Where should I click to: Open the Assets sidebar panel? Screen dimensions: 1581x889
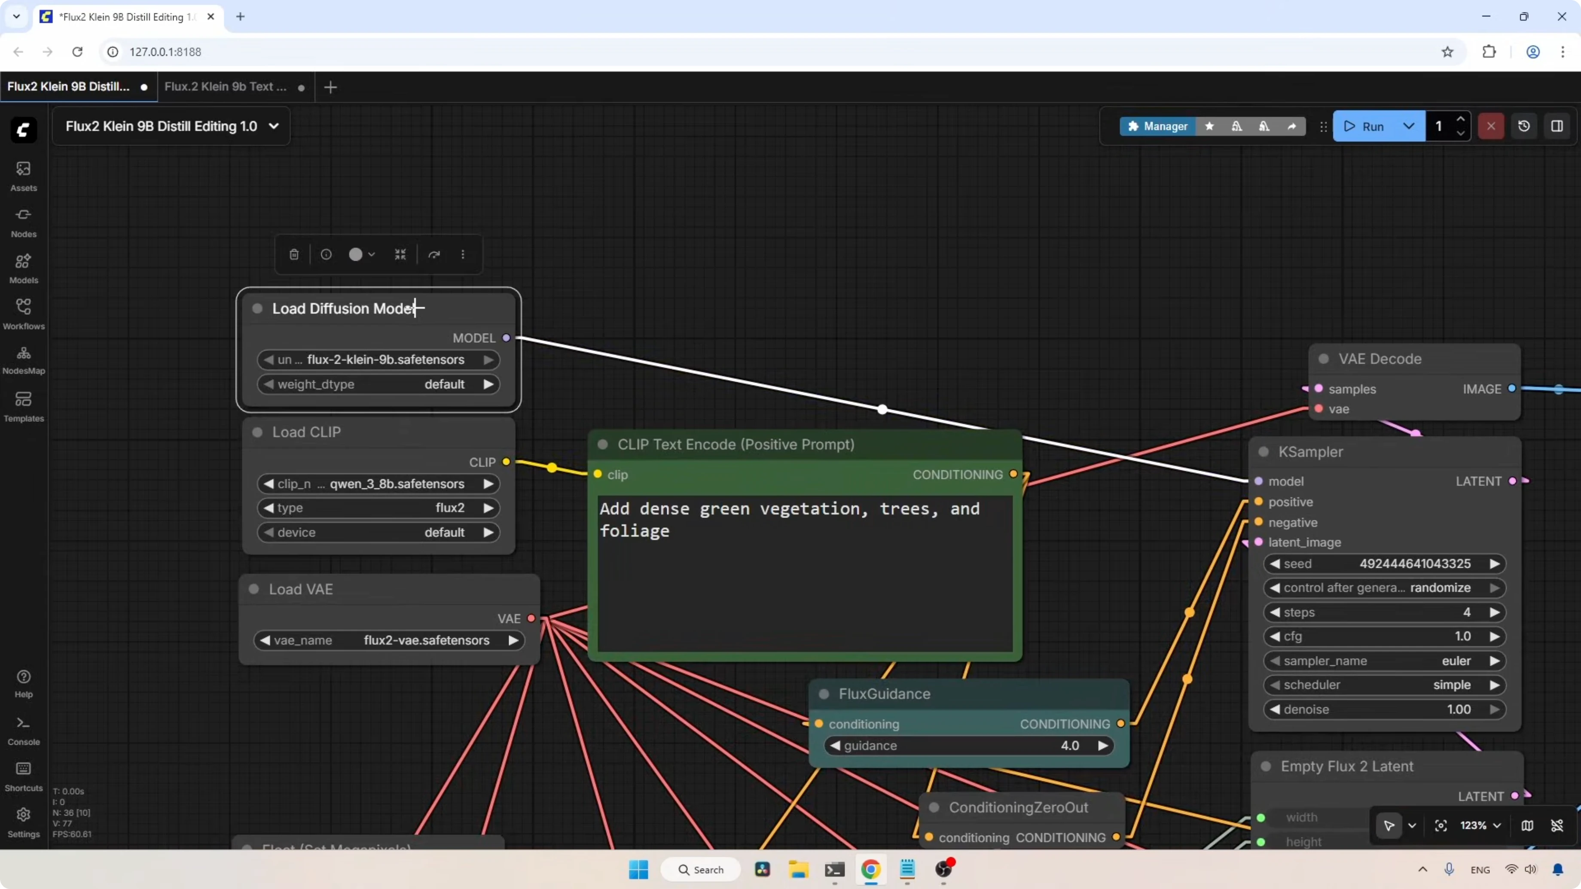point(23,176)
